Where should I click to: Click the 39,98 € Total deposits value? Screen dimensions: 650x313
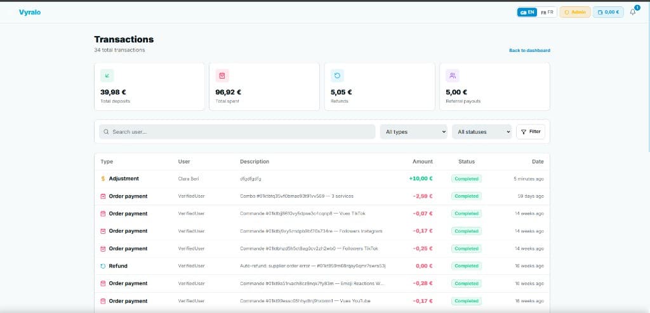113,93
